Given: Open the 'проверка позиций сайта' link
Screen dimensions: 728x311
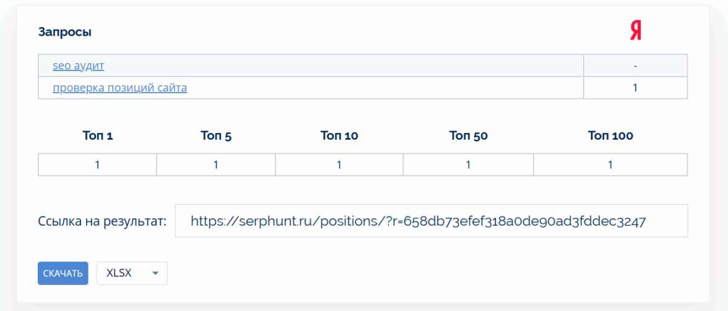Looking at the screenshot, I should click(120, 88).
